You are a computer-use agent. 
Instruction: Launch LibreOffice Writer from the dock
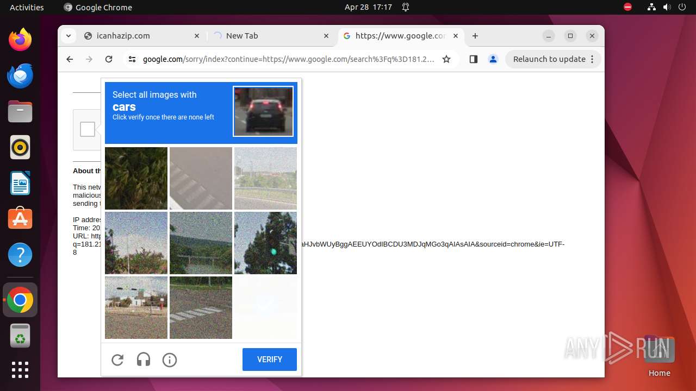tap(20, 183)
